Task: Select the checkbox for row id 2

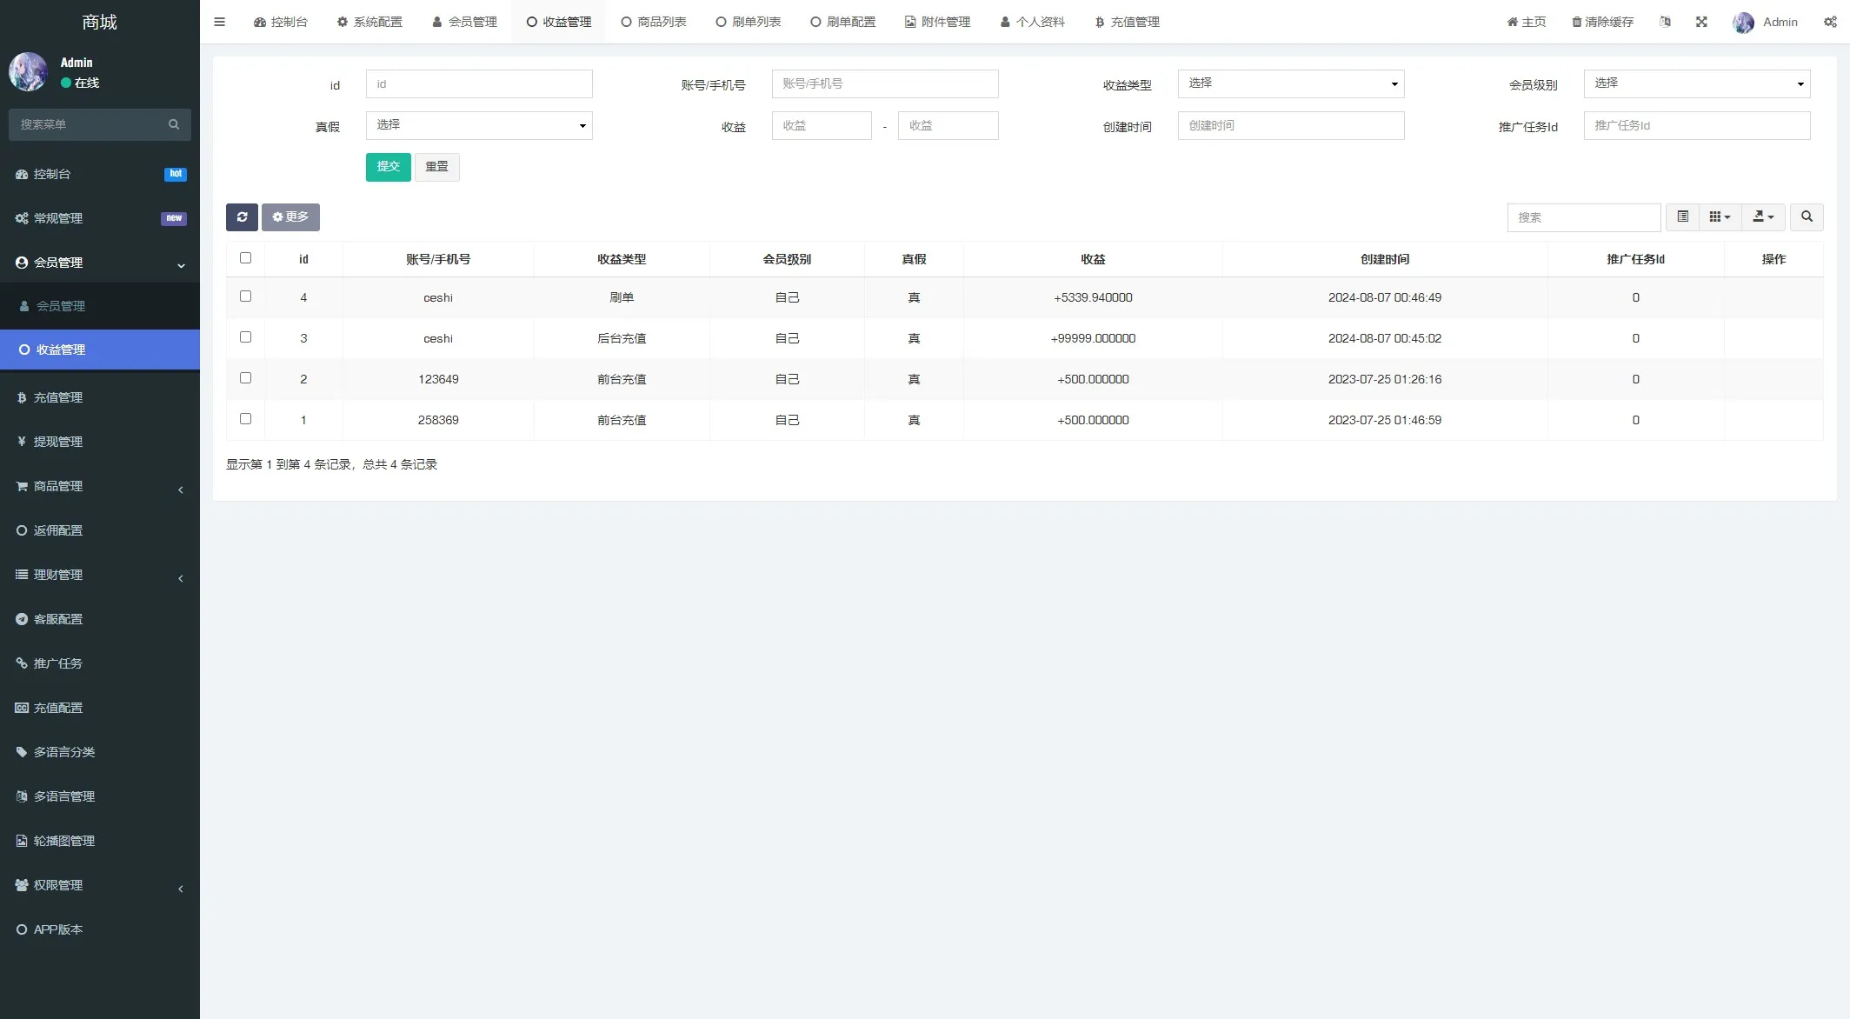Action: pos(245,378)
